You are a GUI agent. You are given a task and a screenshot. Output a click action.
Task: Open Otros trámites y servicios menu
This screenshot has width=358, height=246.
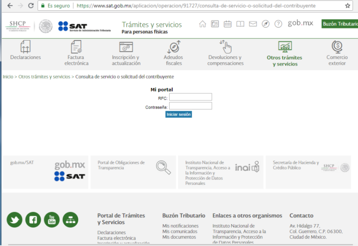[x=285, y=54]
